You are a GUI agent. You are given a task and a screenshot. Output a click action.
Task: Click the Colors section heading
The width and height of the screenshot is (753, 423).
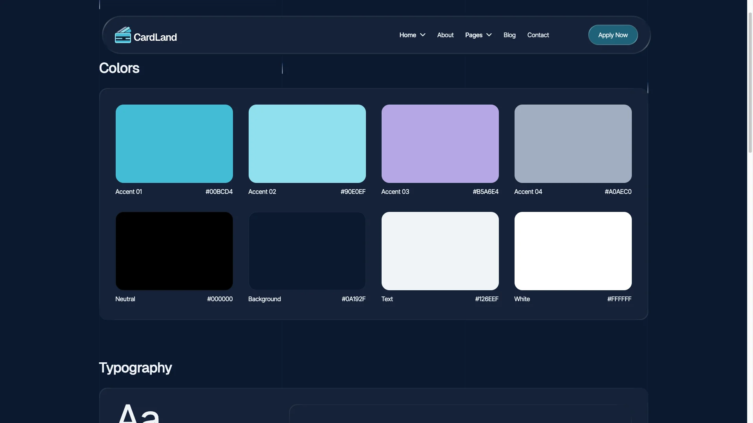[119, 68]
